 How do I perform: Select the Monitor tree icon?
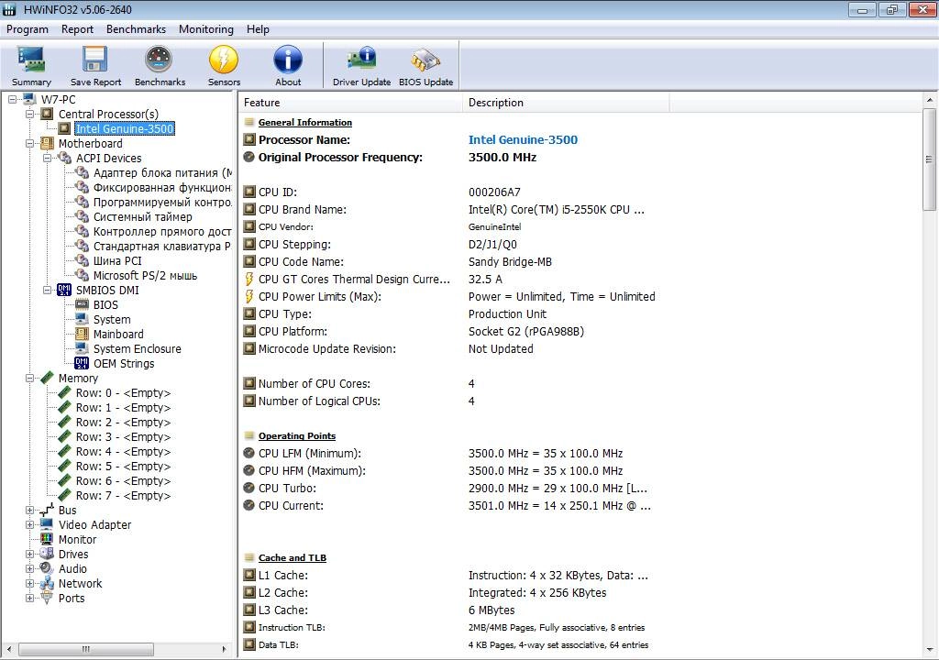coord(48,539)
